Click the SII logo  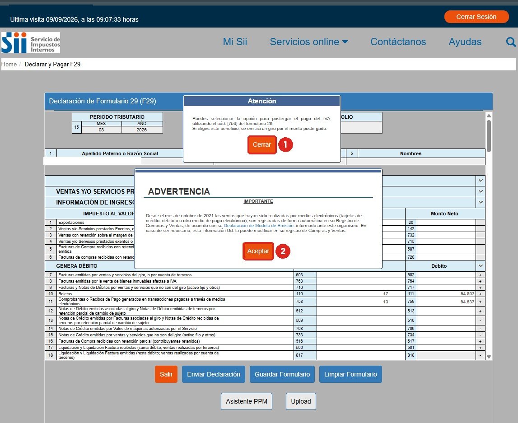click(31, 42)
